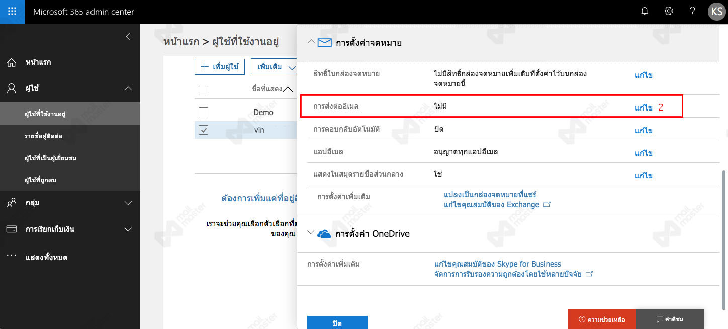Collapse the navigation pane arrow
This screenshot has height=329, width=728.
(x=128, y=36)
